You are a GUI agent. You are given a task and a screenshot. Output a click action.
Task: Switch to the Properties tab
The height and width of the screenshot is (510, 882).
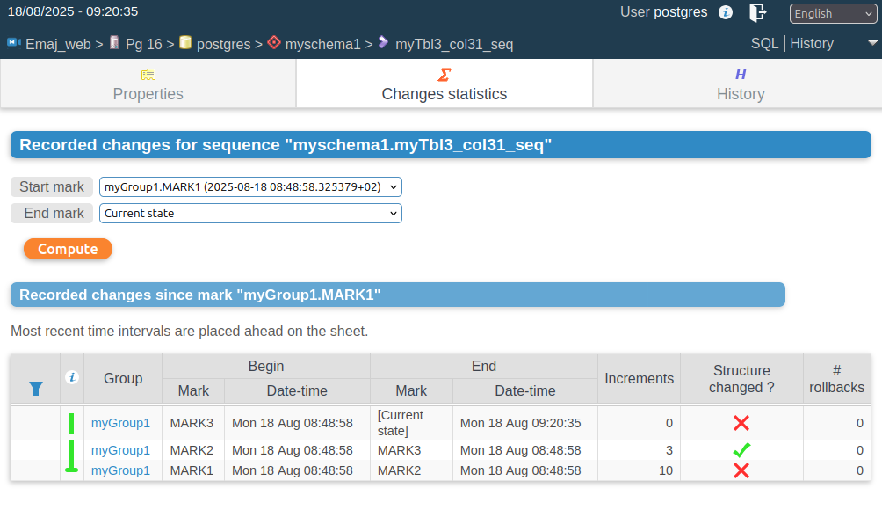(148, 84)
